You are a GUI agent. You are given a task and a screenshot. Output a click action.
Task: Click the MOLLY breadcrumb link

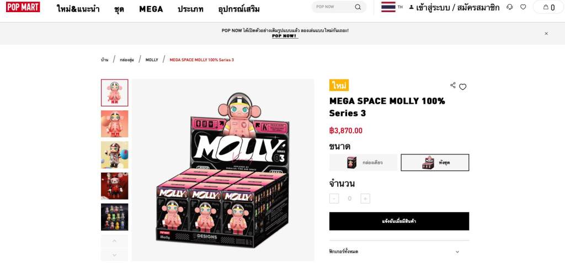(152, 60)
